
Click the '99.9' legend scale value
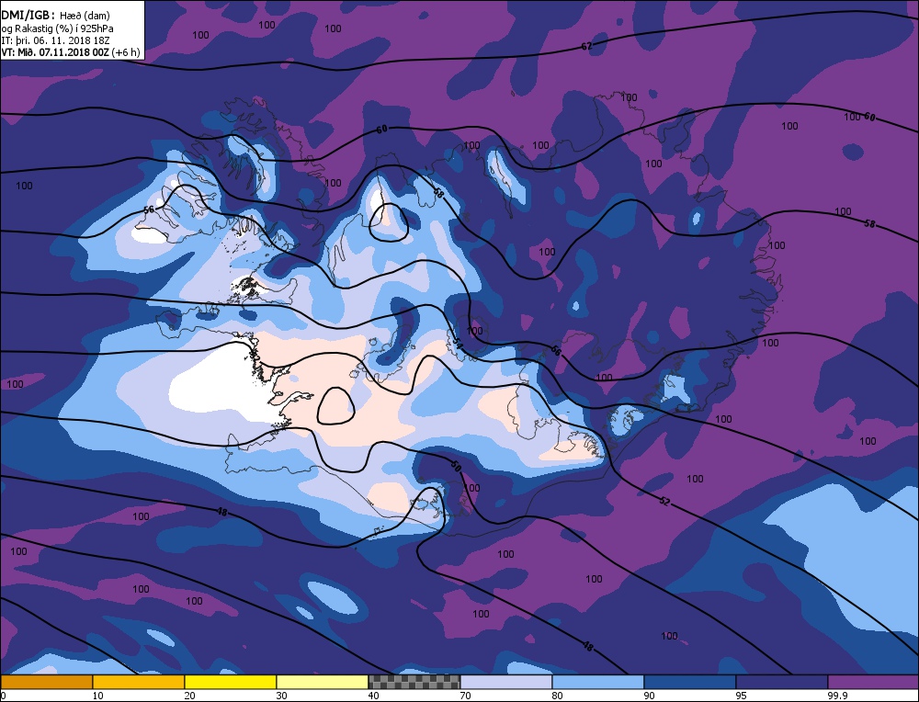[x=837, y=696]
